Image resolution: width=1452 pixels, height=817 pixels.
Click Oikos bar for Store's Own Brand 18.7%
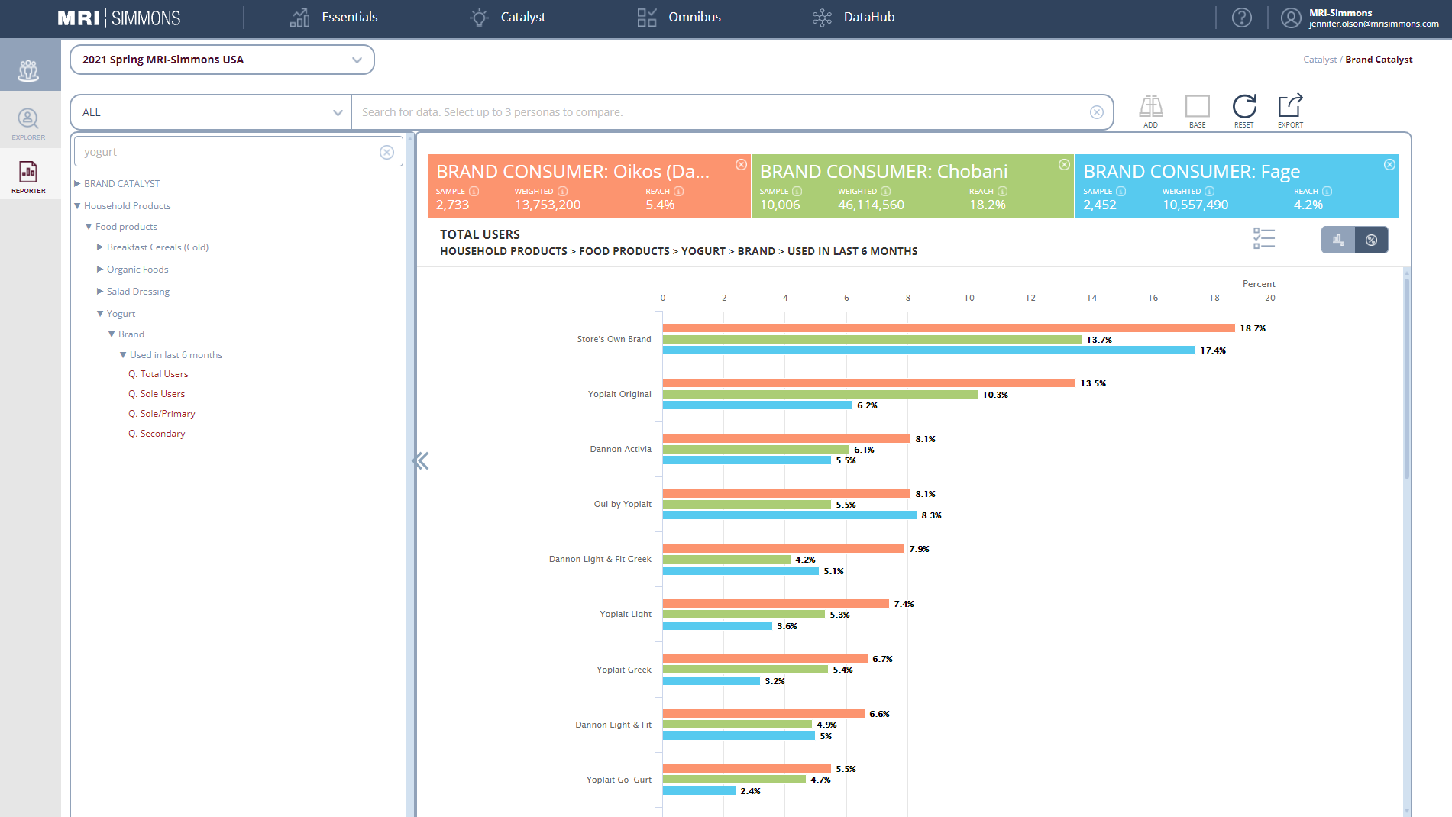[949, 328]
